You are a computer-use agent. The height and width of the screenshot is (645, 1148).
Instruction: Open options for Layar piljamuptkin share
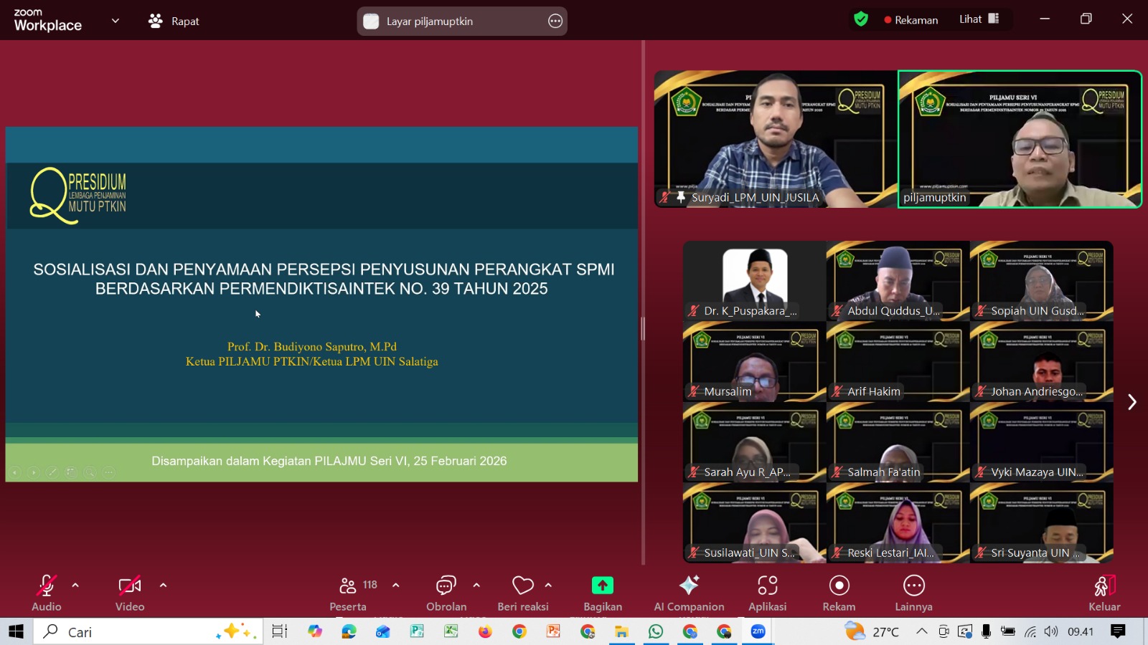point(555,21)
